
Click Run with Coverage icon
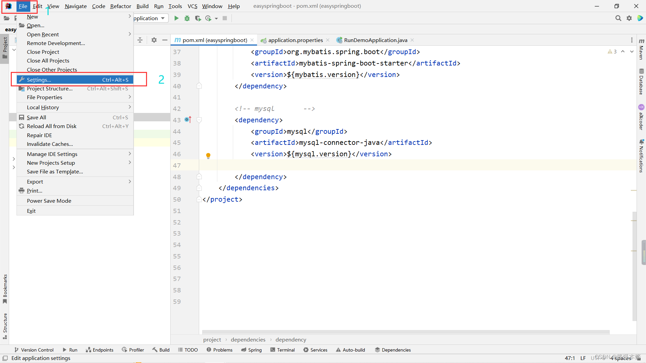click(198, 18)
